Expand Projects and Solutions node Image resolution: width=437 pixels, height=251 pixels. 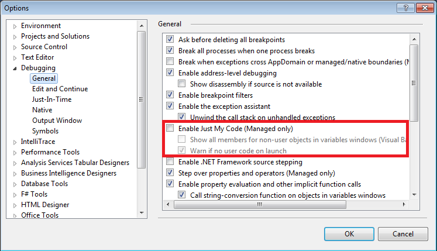[x=15, y=36]
